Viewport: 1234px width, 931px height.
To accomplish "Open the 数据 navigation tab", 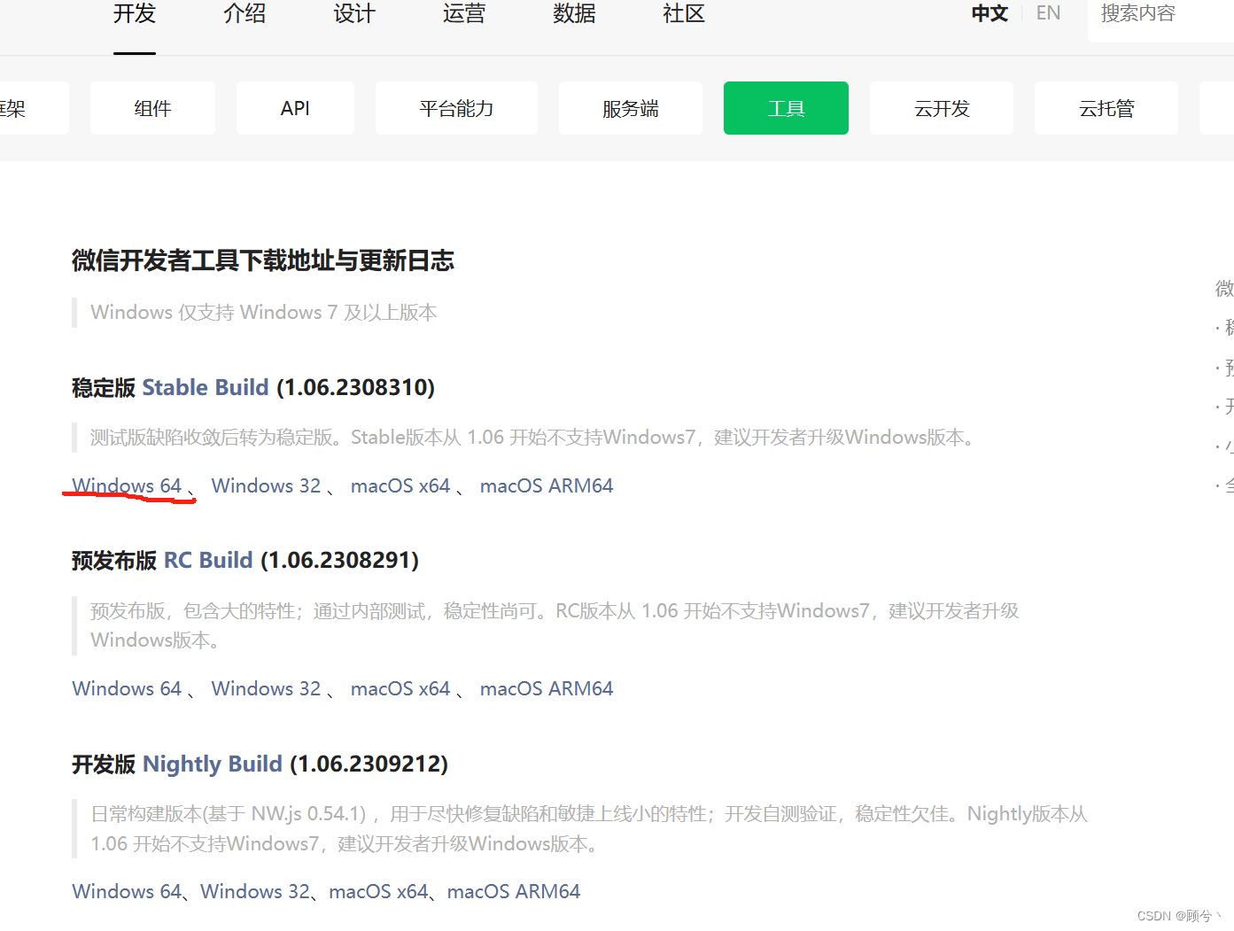I will click(x=574, y=14).
